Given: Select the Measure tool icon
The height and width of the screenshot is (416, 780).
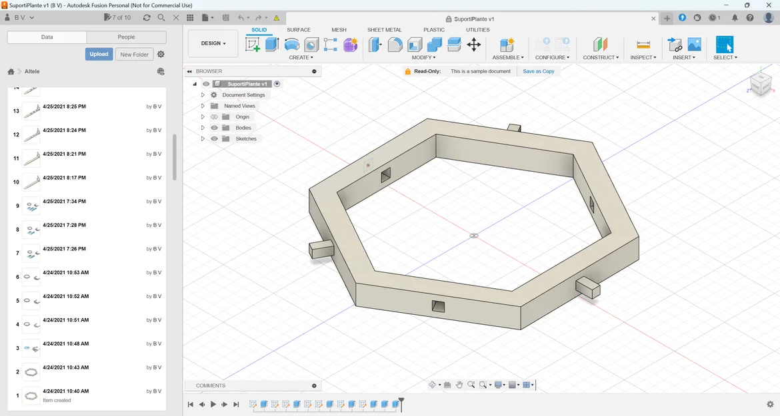Looking at the screenshot, I should 643,45.
